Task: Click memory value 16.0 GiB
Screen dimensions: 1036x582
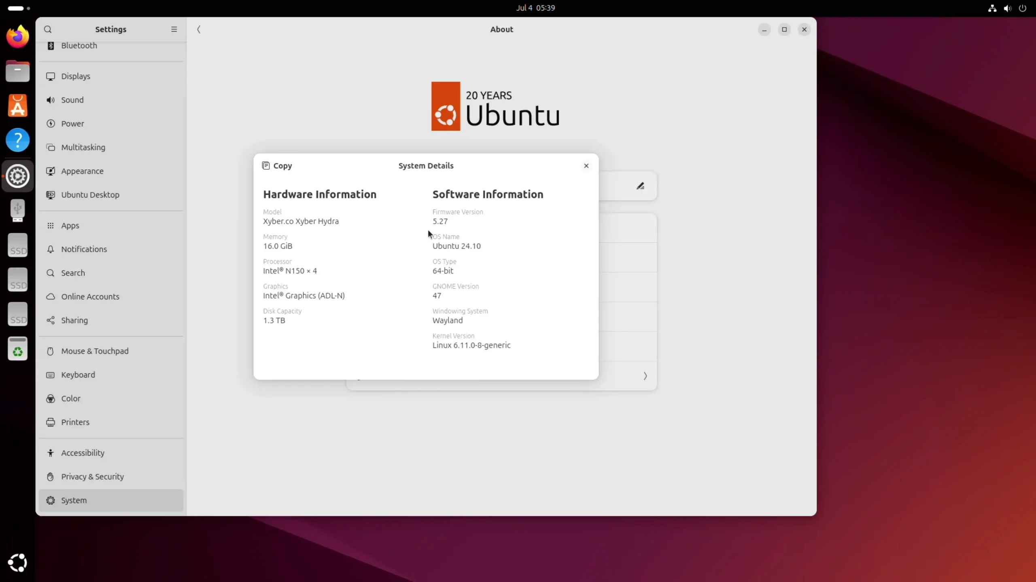Action: point(278,246)
